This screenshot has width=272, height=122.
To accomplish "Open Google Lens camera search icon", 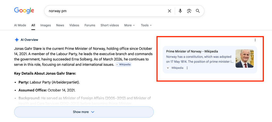I will 189,11.
